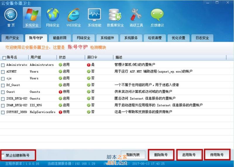This screenshot has width=234, height=167.
Task: Open the 系统性能 monitor icon
Action: [x=94, y=15]
